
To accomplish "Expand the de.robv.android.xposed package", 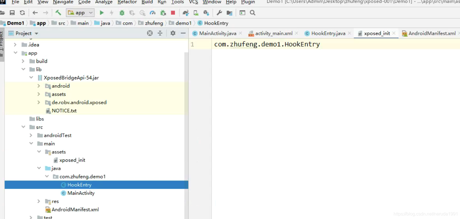I will pos(39,103).
